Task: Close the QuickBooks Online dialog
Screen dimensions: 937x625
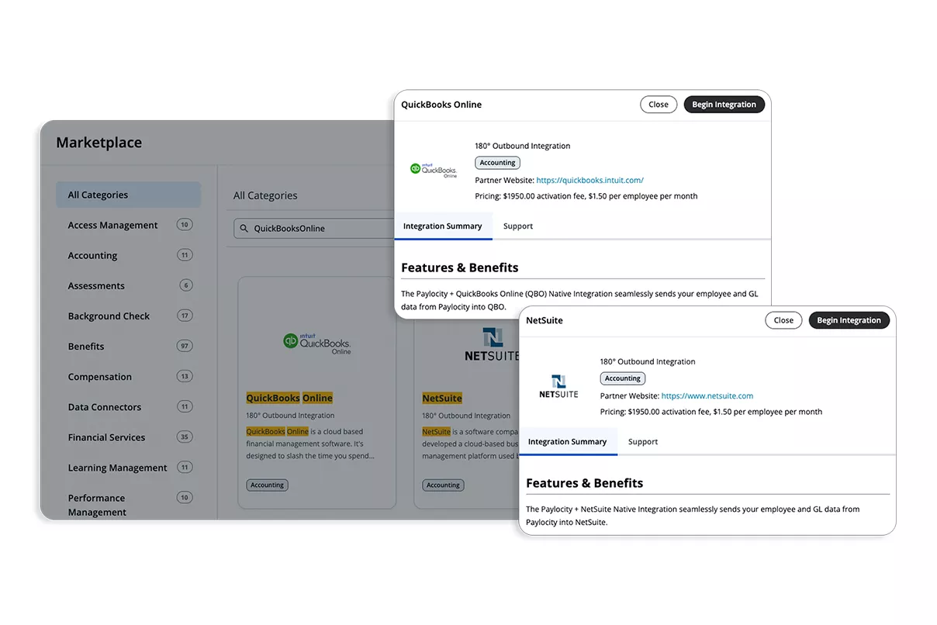Action: pyautogui.click(x=659, y=105)
